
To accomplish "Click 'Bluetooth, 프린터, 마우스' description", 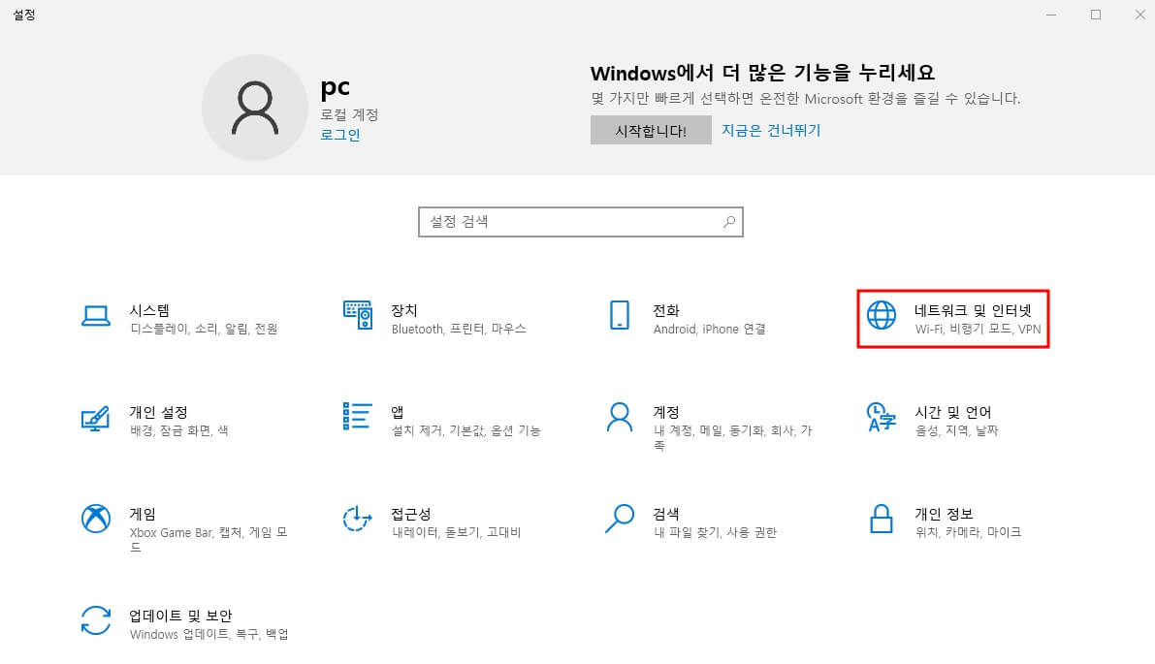I will (459, 329).
